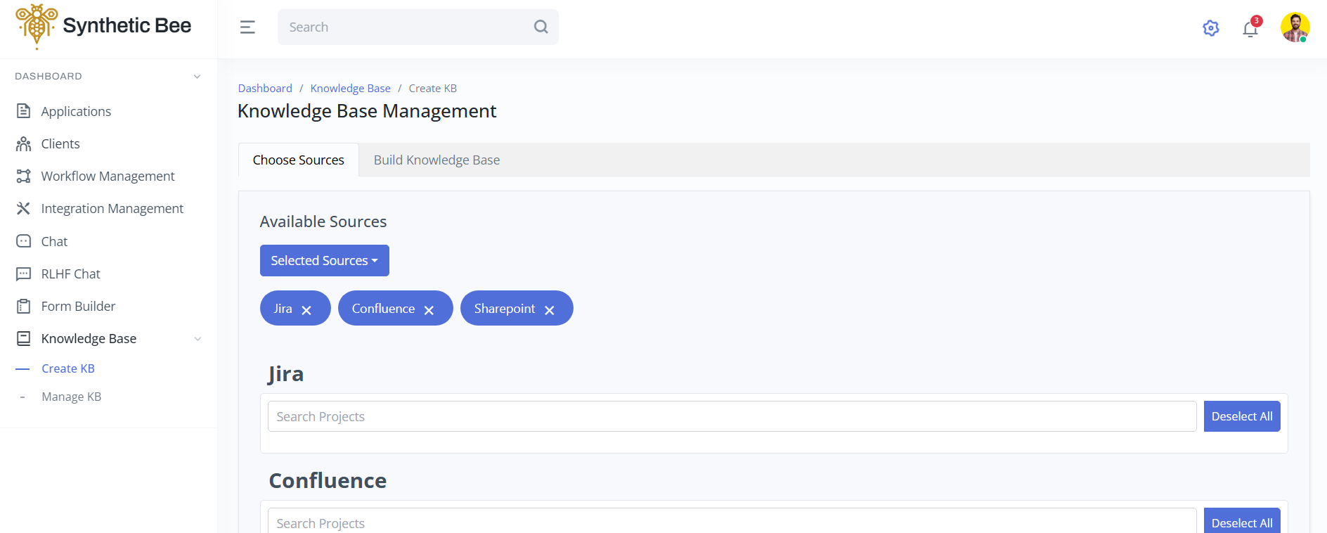Click the Confluence source chip label
The width and height of the screenshot is (1327, 533).
tap(383, 309)
